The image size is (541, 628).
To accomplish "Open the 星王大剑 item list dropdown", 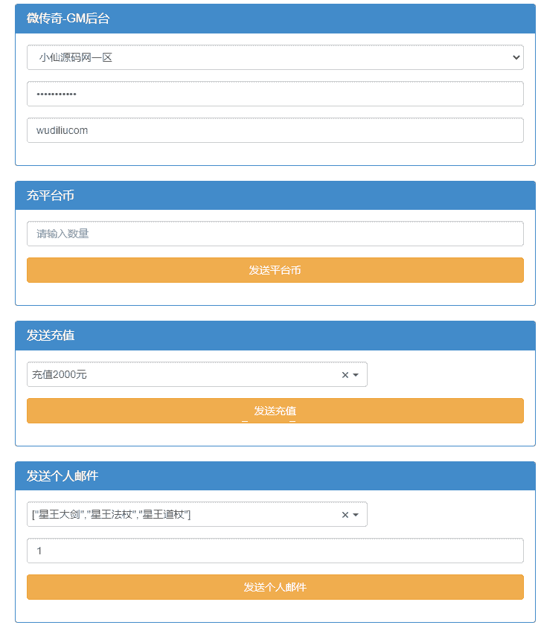I will point(197,514).
